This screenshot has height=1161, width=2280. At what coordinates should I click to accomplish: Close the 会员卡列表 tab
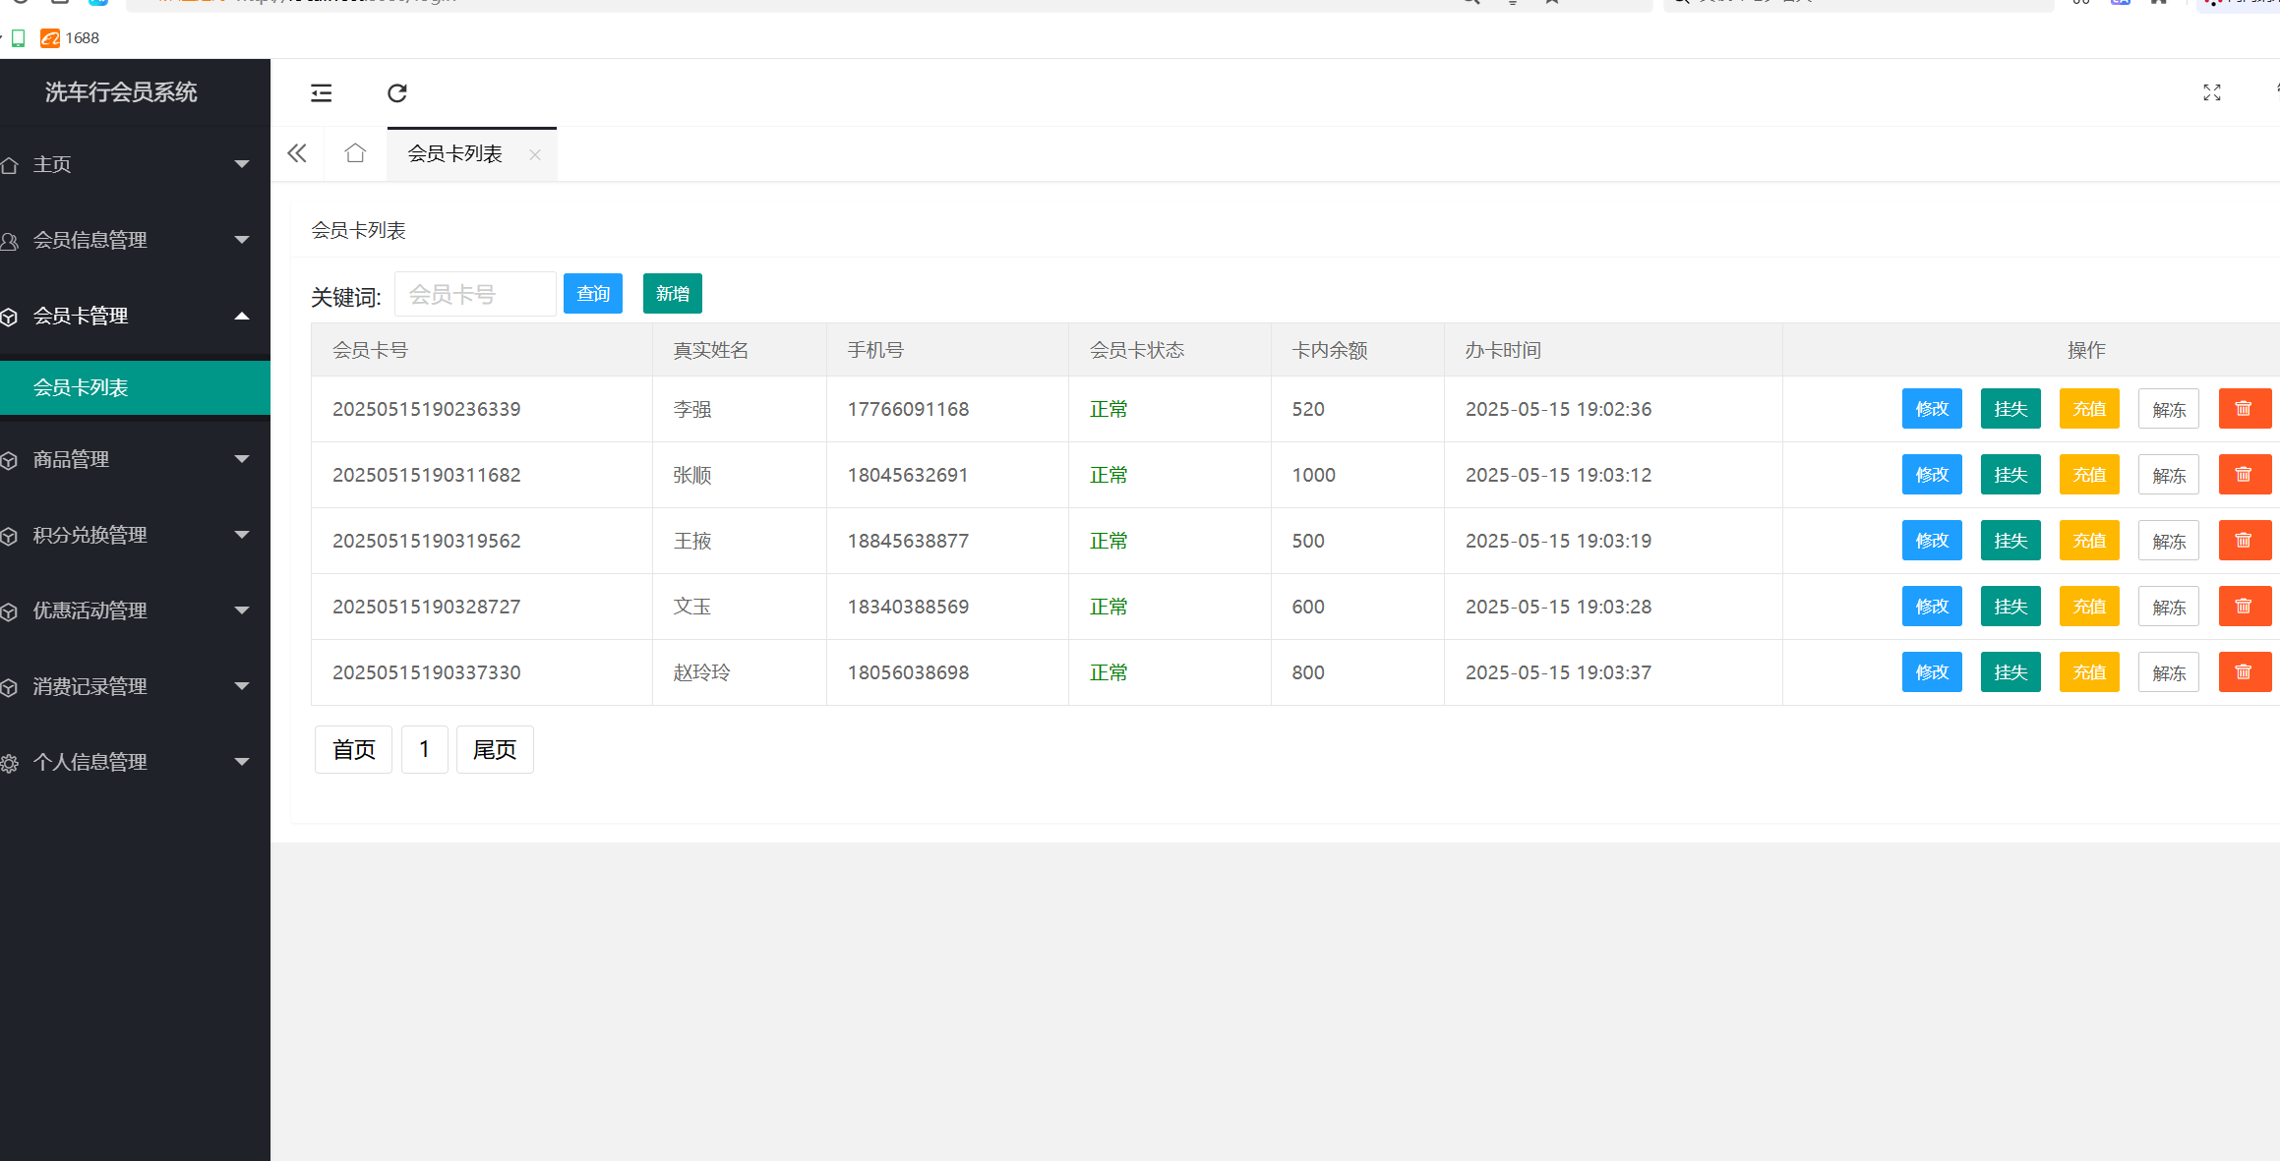(535, 154)
